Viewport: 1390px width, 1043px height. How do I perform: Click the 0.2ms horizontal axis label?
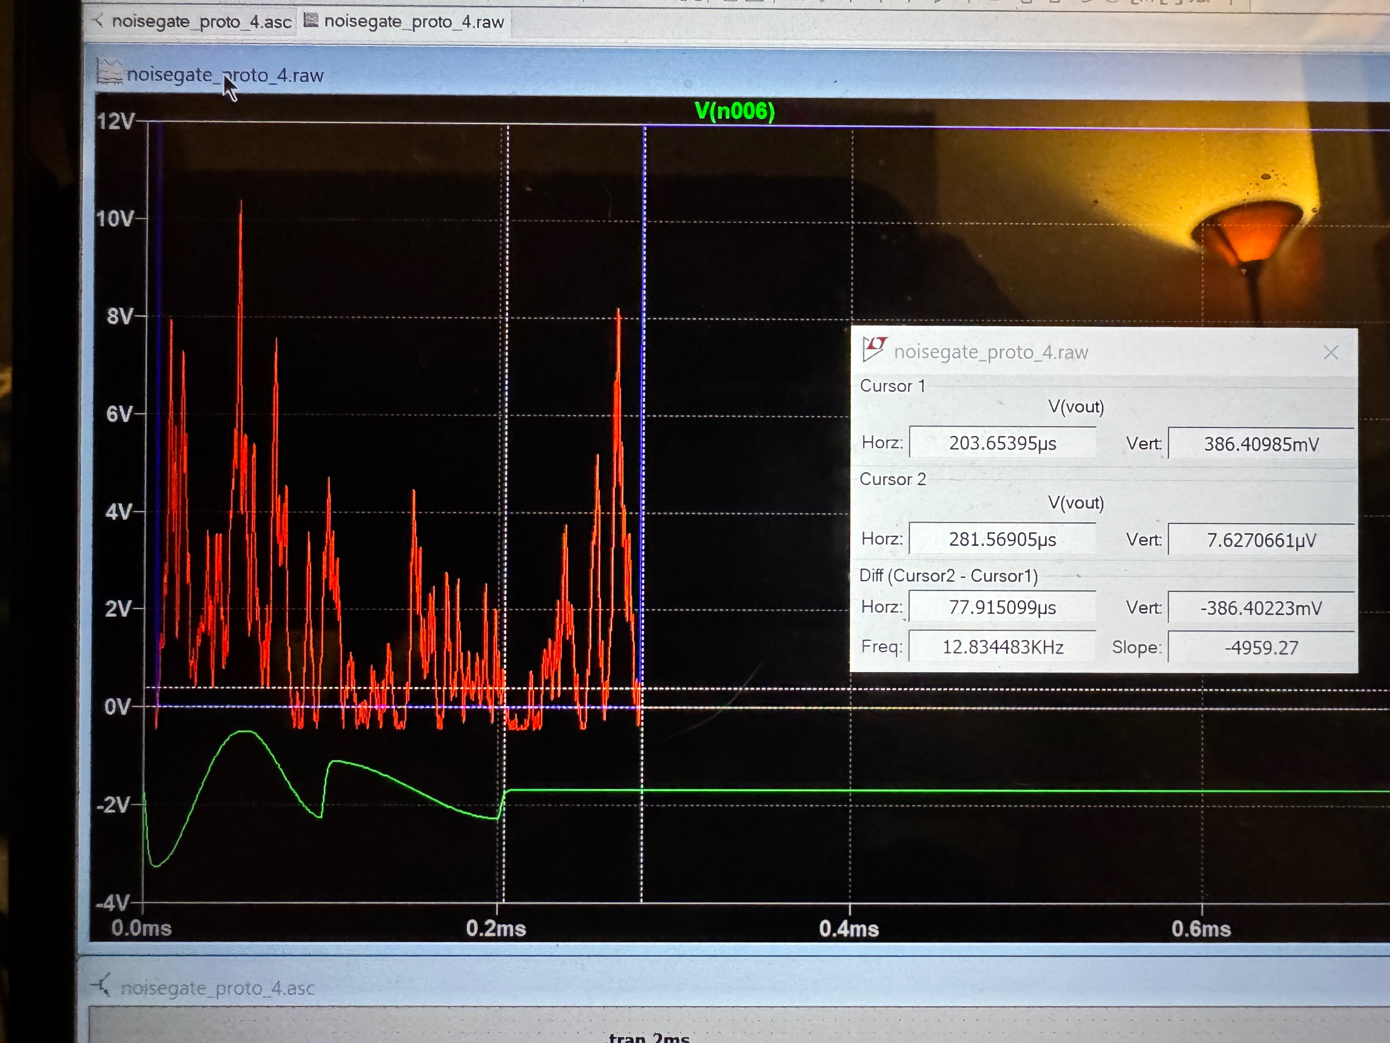pos(496,928)
